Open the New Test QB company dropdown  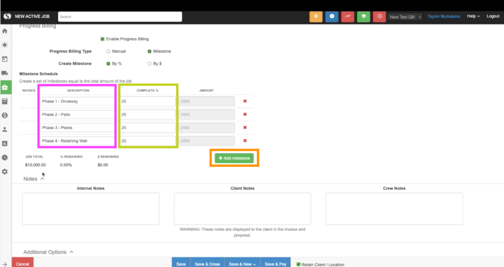405,17
